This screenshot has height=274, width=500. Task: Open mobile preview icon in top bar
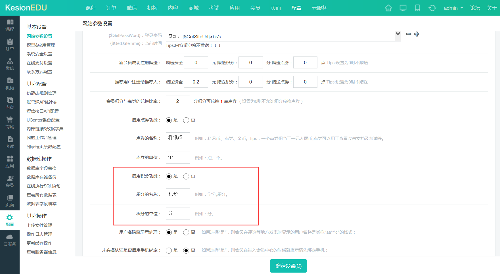click(x=417, y=8)
